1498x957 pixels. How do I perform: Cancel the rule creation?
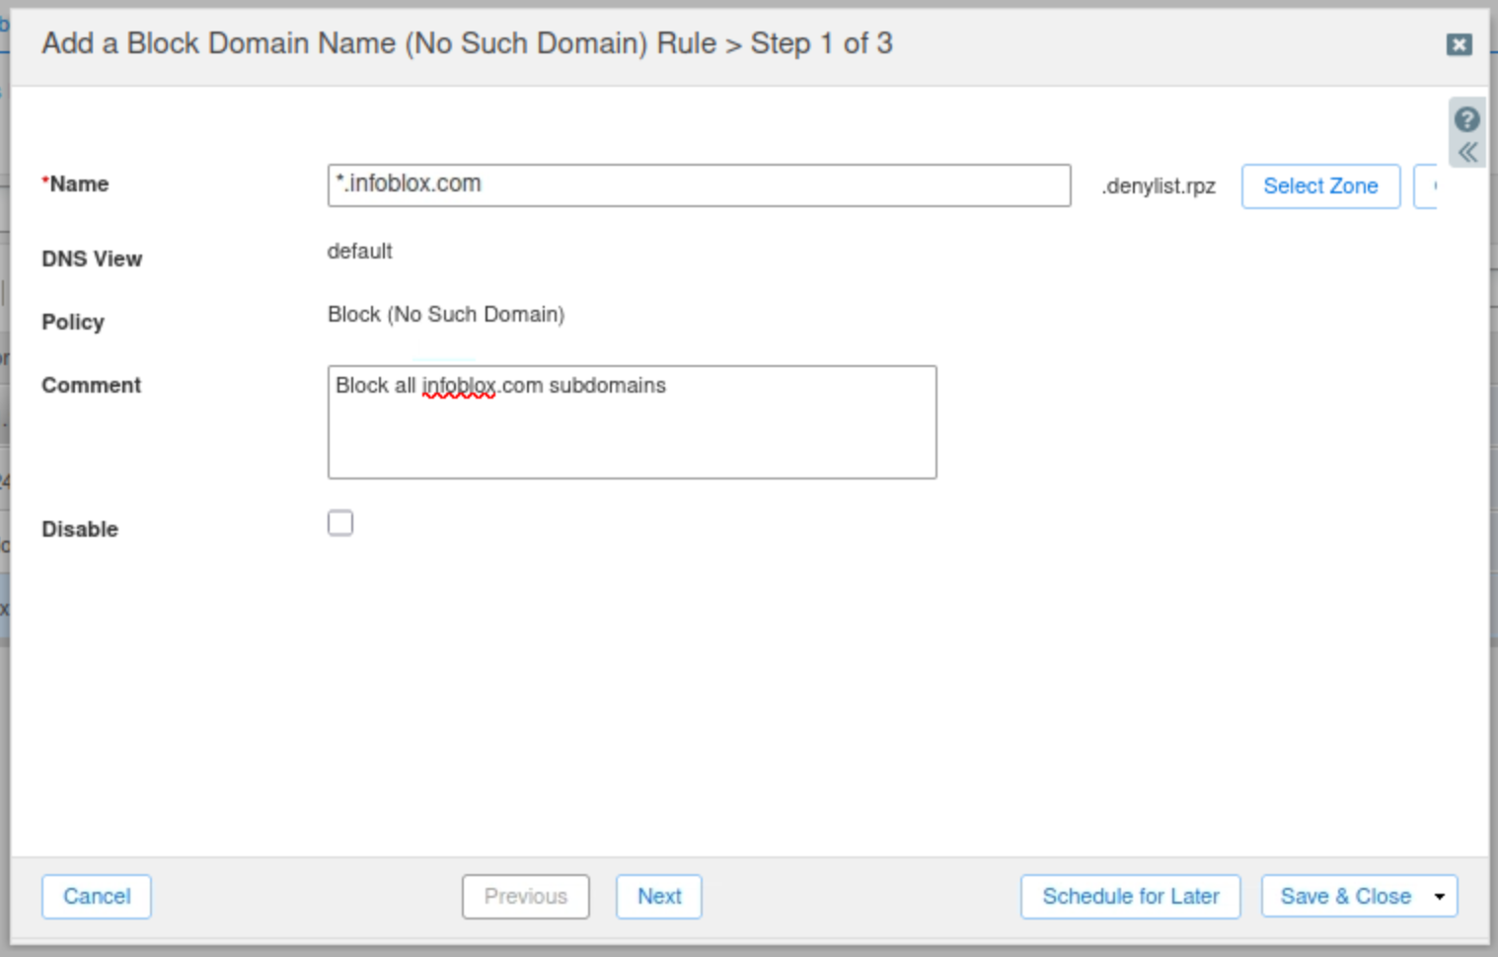(97, 897)
